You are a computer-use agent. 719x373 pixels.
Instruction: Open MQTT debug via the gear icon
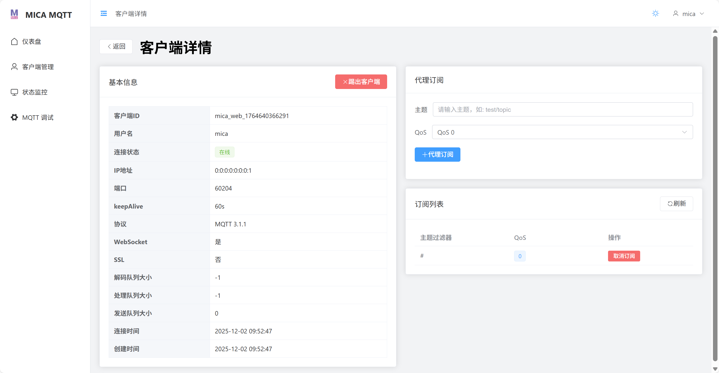click(x=15, y=117)
